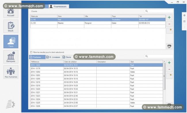The image size is (187, 113).
Task: Select facture 2014 / 0223
Action: click(x=96, y=96)
